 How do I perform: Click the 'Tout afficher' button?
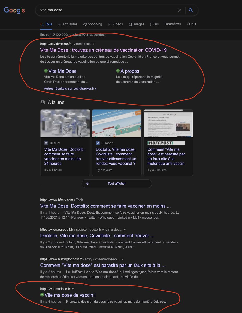[x=117, y=184]
